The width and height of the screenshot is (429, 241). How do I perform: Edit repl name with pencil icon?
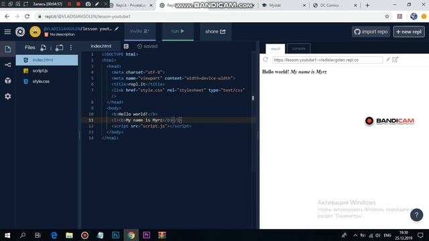click(117, 29)
